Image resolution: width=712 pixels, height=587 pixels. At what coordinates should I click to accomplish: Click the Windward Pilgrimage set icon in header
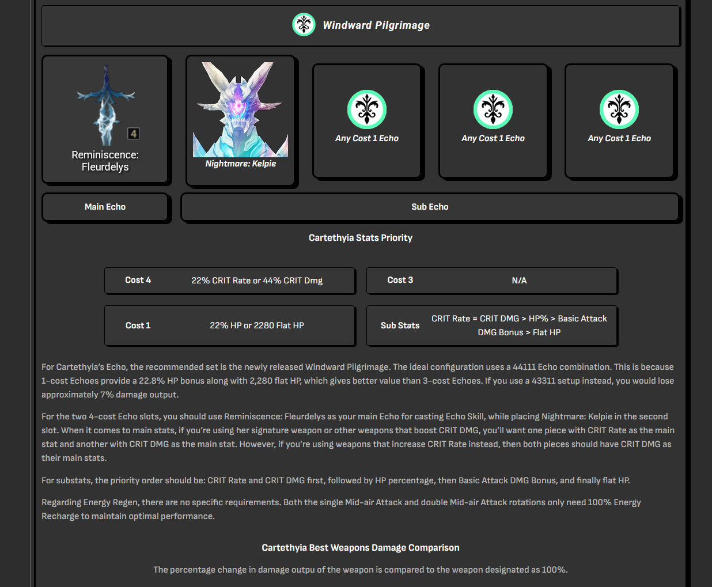(304, 25)
